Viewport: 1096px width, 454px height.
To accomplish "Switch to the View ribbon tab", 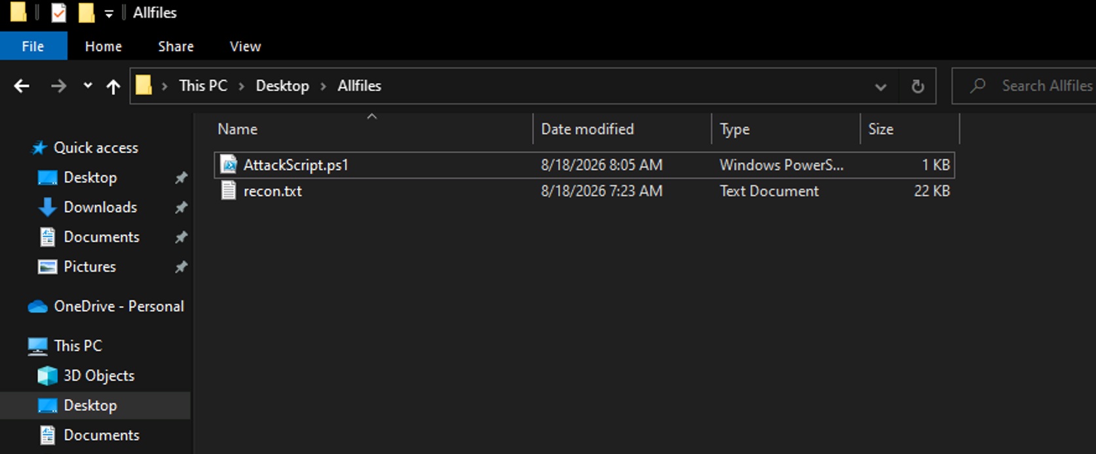I will [x=245, y=46].
